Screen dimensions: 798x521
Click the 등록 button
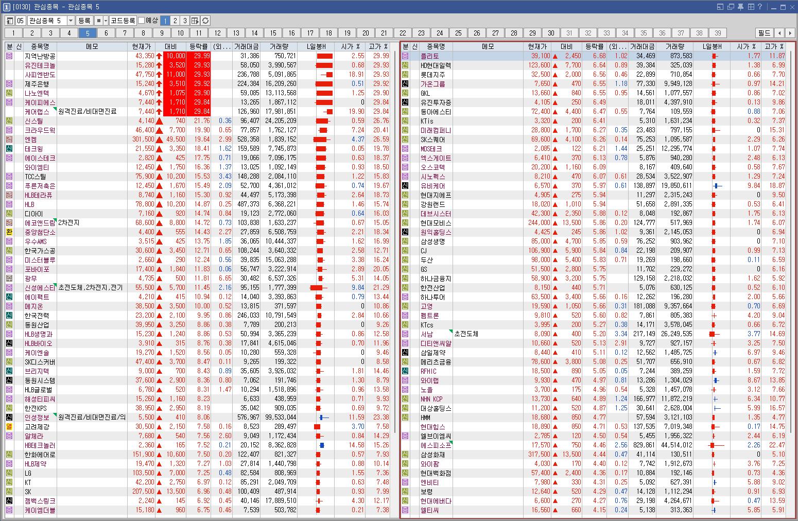84,21
